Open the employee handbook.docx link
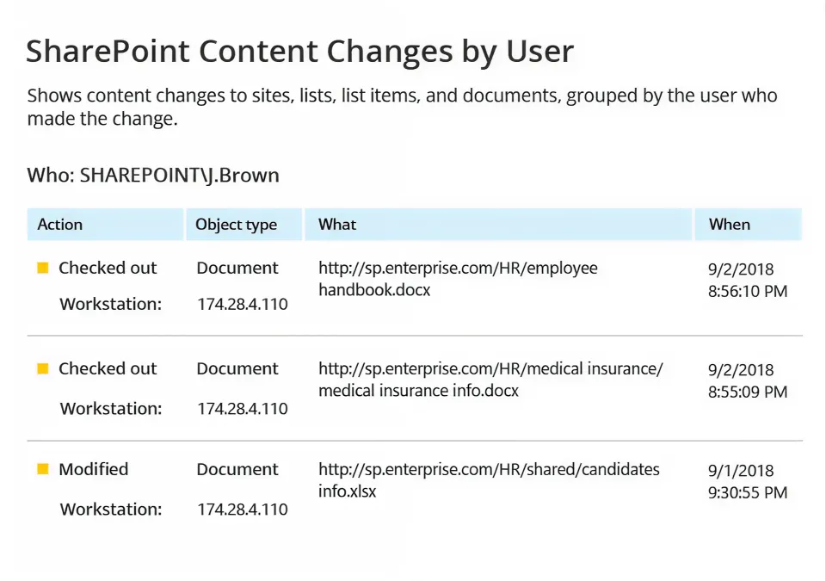This screenshot has height=581, width=826. pyautogui.click(x=458, y=279)
